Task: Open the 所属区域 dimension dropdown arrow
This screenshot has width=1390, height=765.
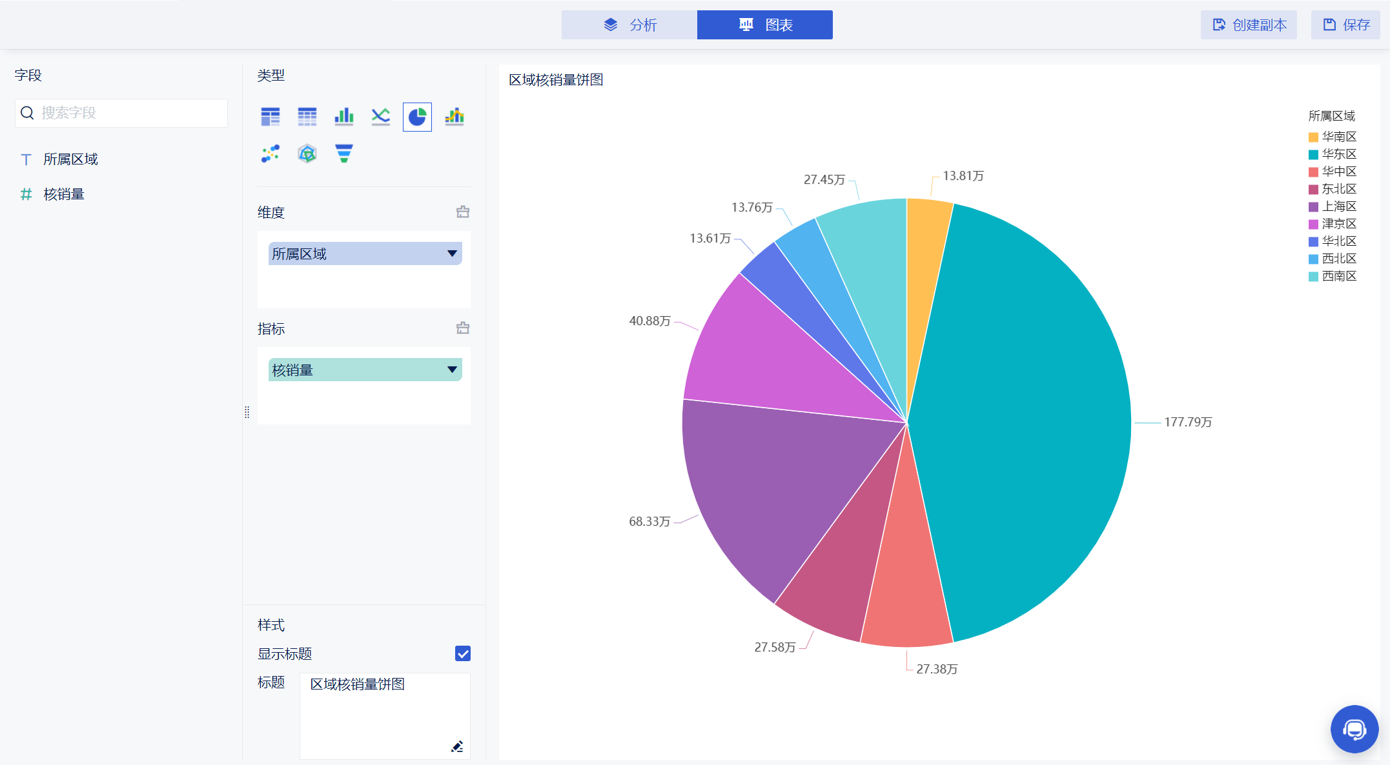Action: pyautogui.click(x=452, y=253)
